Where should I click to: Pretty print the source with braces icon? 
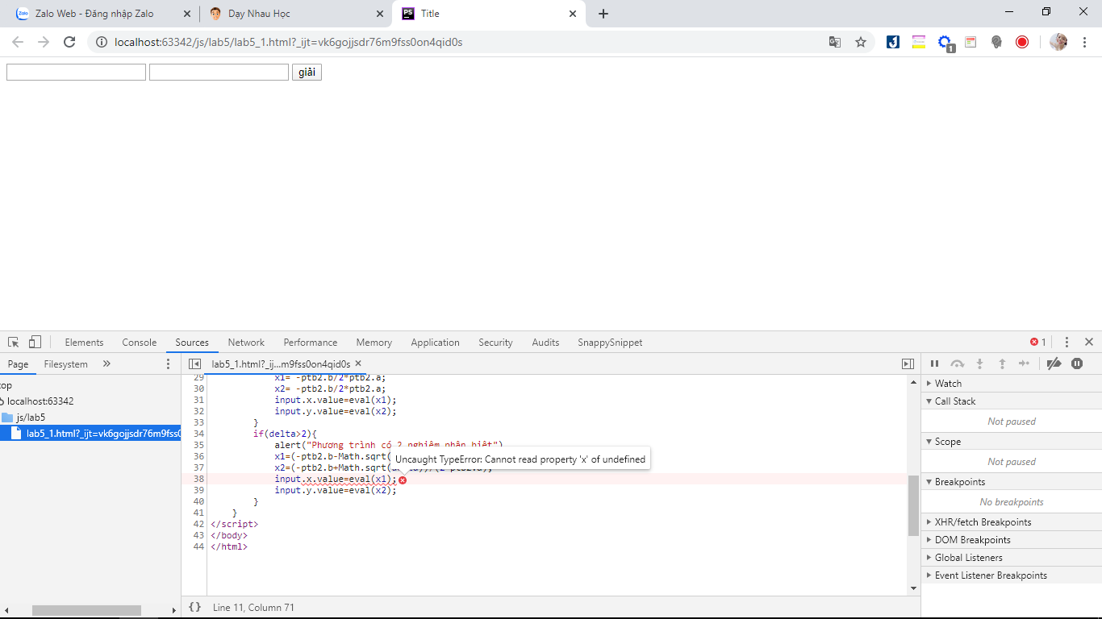click(x=194, y=607)
